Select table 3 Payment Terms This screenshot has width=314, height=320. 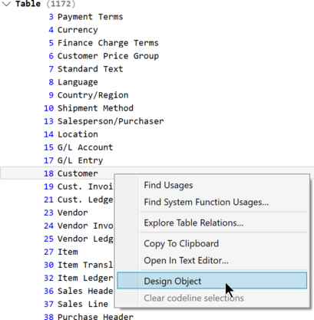click(86, 17)
